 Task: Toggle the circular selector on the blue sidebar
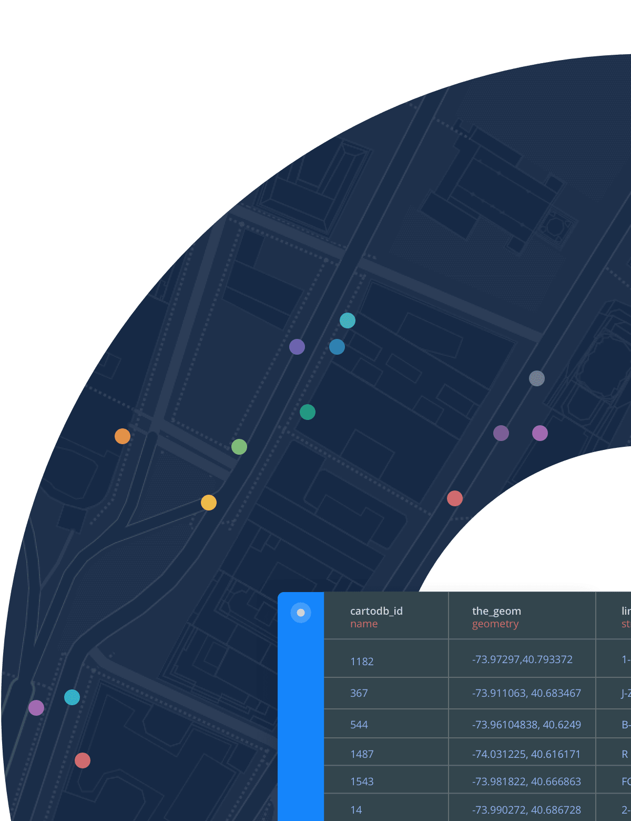pos(300,612)
